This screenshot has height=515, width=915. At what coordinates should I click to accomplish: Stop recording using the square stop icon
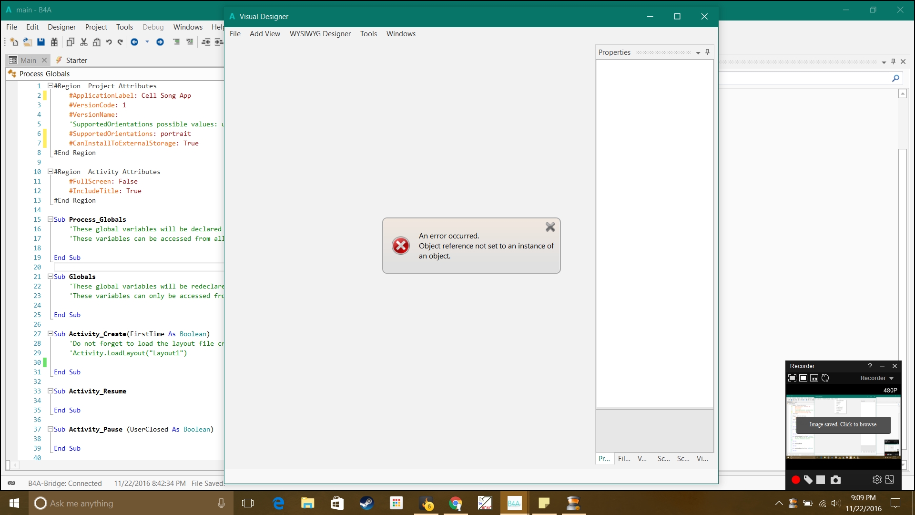(x=821, y=480)
